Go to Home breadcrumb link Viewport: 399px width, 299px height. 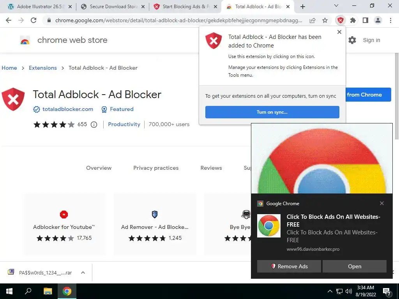click(x=9, y=68)
